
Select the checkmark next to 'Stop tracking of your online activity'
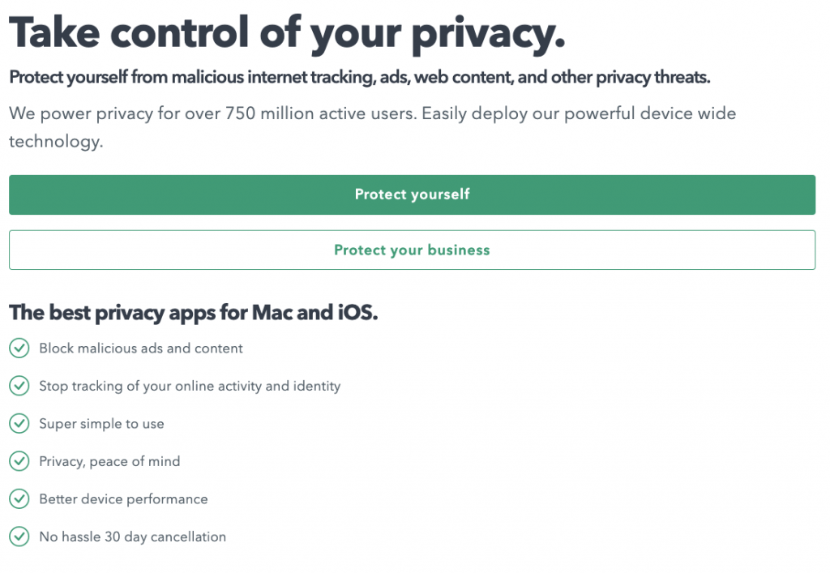click(x=19, y=386)
